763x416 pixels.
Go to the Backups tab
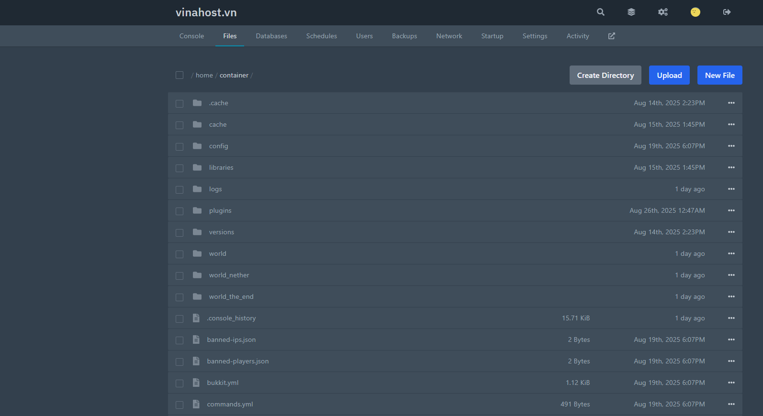coord(404,36)
